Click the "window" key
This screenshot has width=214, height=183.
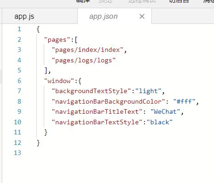coord(59,81)
